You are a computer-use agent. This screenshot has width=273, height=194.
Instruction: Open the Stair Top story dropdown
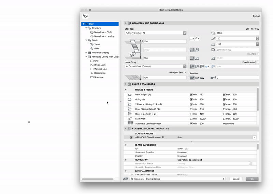point(156,33)
